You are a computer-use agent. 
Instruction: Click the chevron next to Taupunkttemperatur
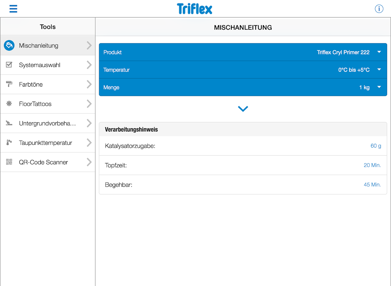click(x=89, y=142)
